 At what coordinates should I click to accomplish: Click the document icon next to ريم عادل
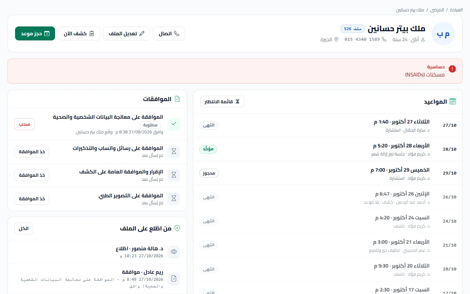point(174,279)
